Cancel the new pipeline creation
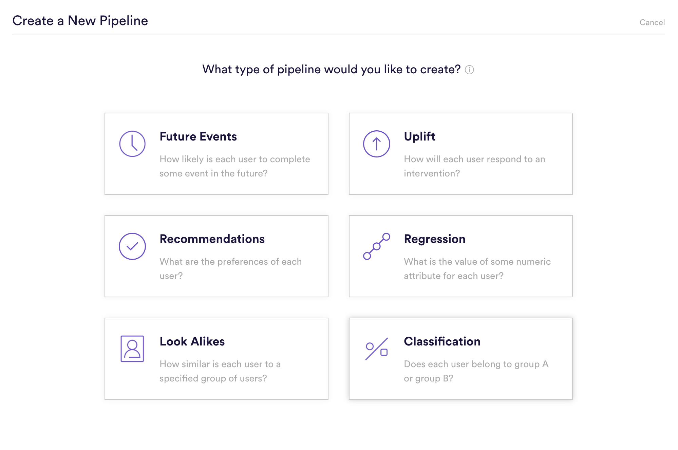The width and height of the screenshot is (678, 450). [x=652, y=22]
